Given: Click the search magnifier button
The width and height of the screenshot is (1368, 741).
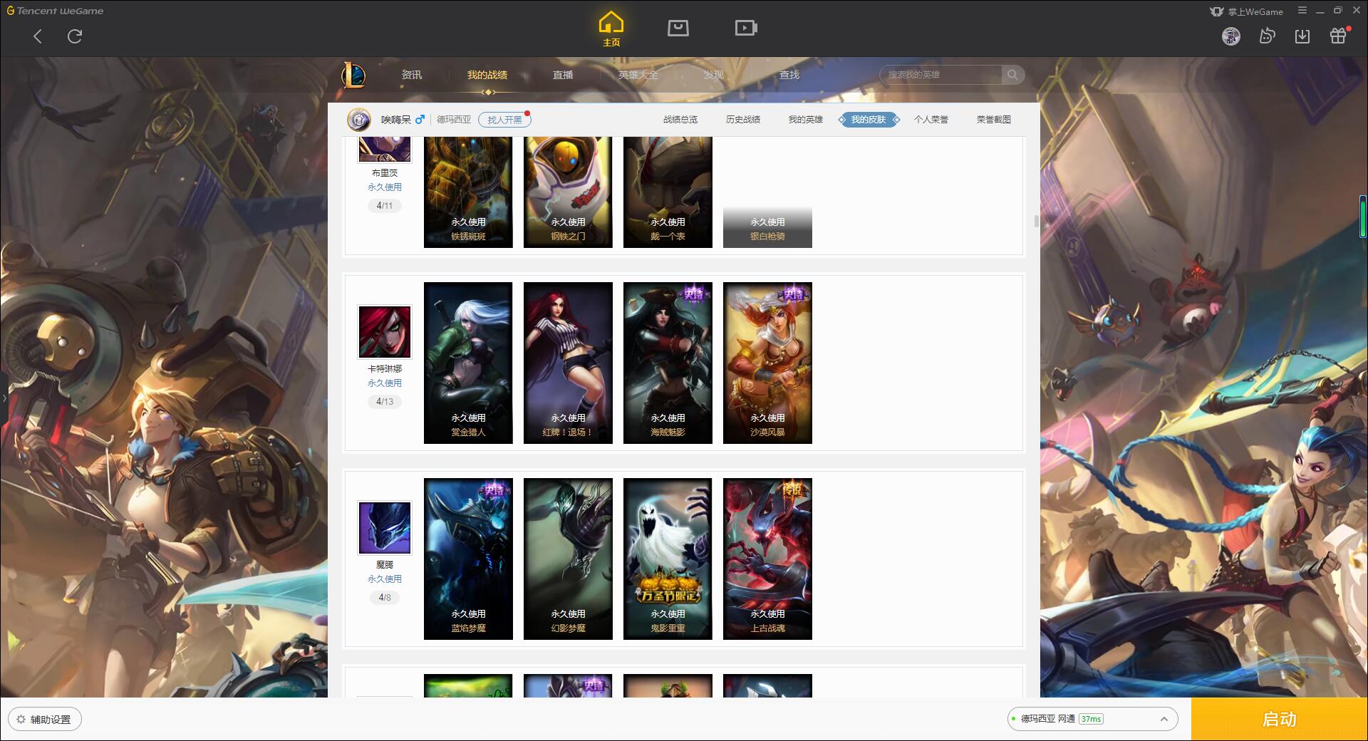Looking at the screenshot, I should (1012, 75).
